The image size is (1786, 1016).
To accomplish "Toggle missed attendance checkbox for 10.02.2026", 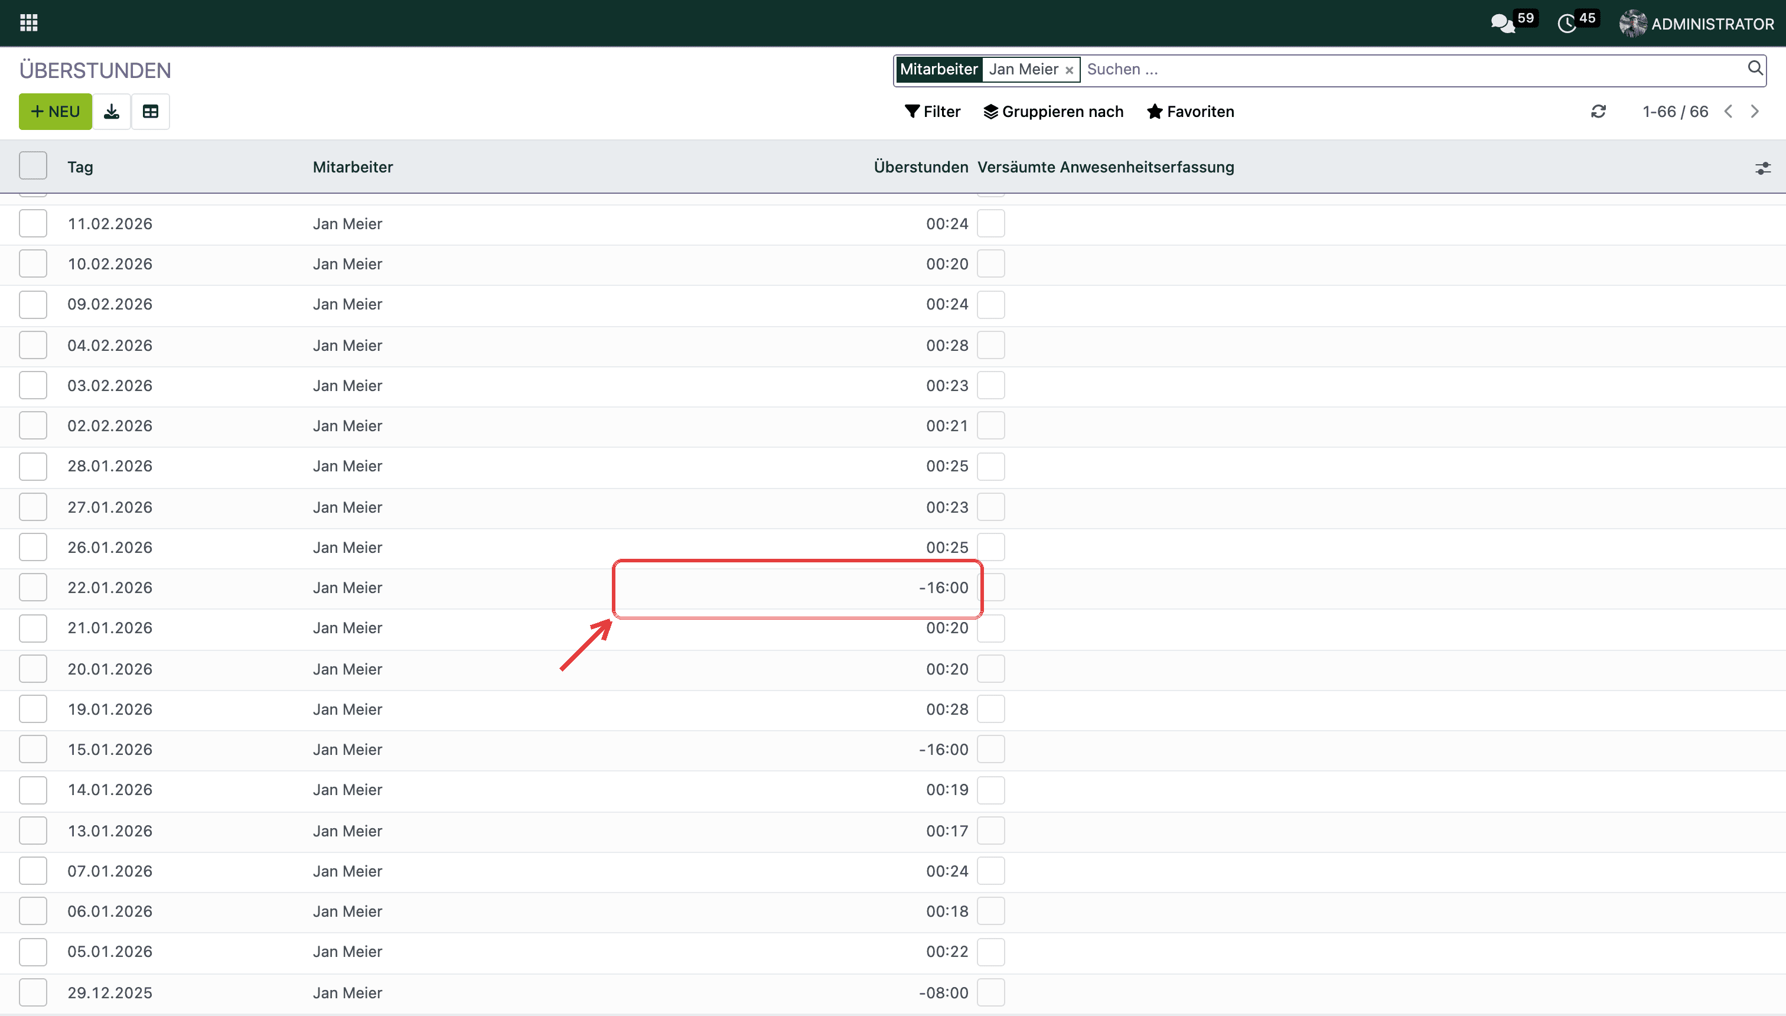I will click(990, 264).
